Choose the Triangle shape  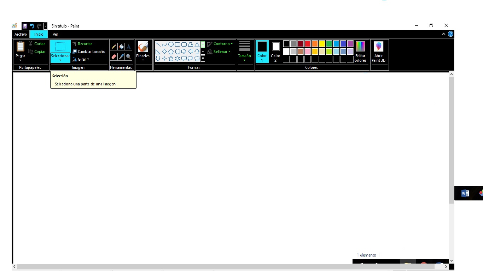click(197, 44)
